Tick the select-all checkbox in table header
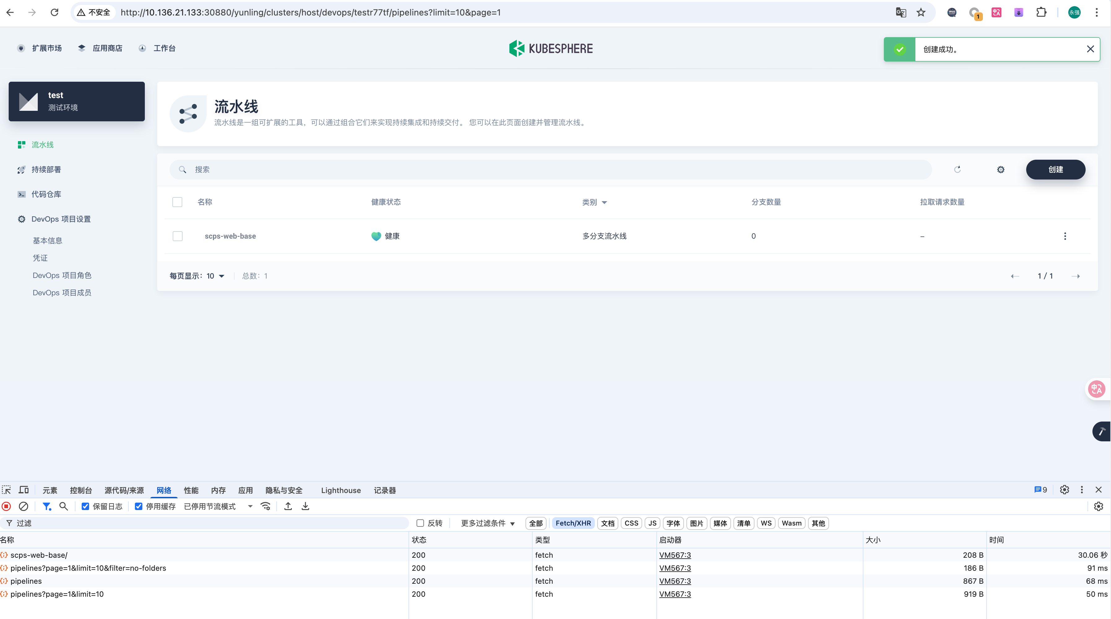 pos(177,202)
